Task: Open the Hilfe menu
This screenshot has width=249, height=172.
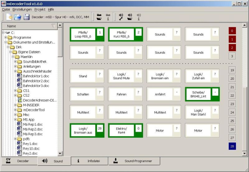Action: tap(51, 10)
